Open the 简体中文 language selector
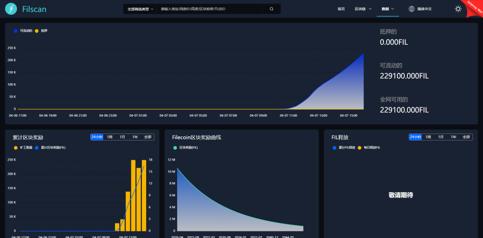This screenshot has height=238, width=483. tap(424, 9)
